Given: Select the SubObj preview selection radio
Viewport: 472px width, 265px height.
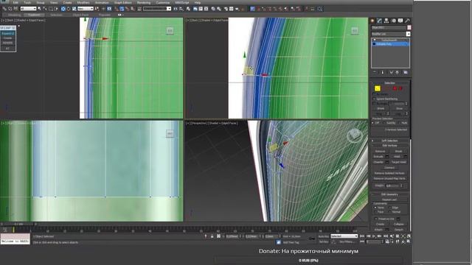Looking at the screenshot, I should click(x=384, y=123).
